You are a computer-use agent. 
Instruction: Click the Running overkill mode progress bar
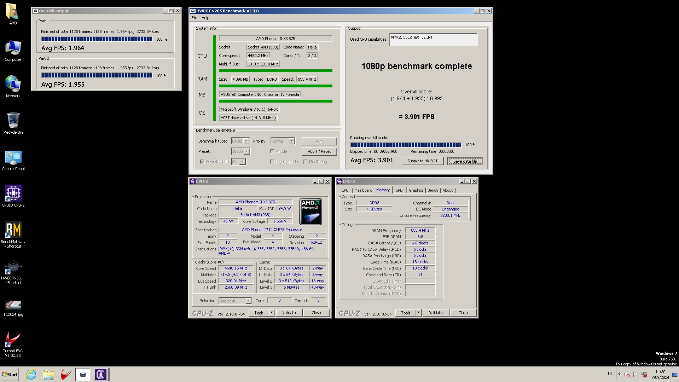(x=406, y=145)
